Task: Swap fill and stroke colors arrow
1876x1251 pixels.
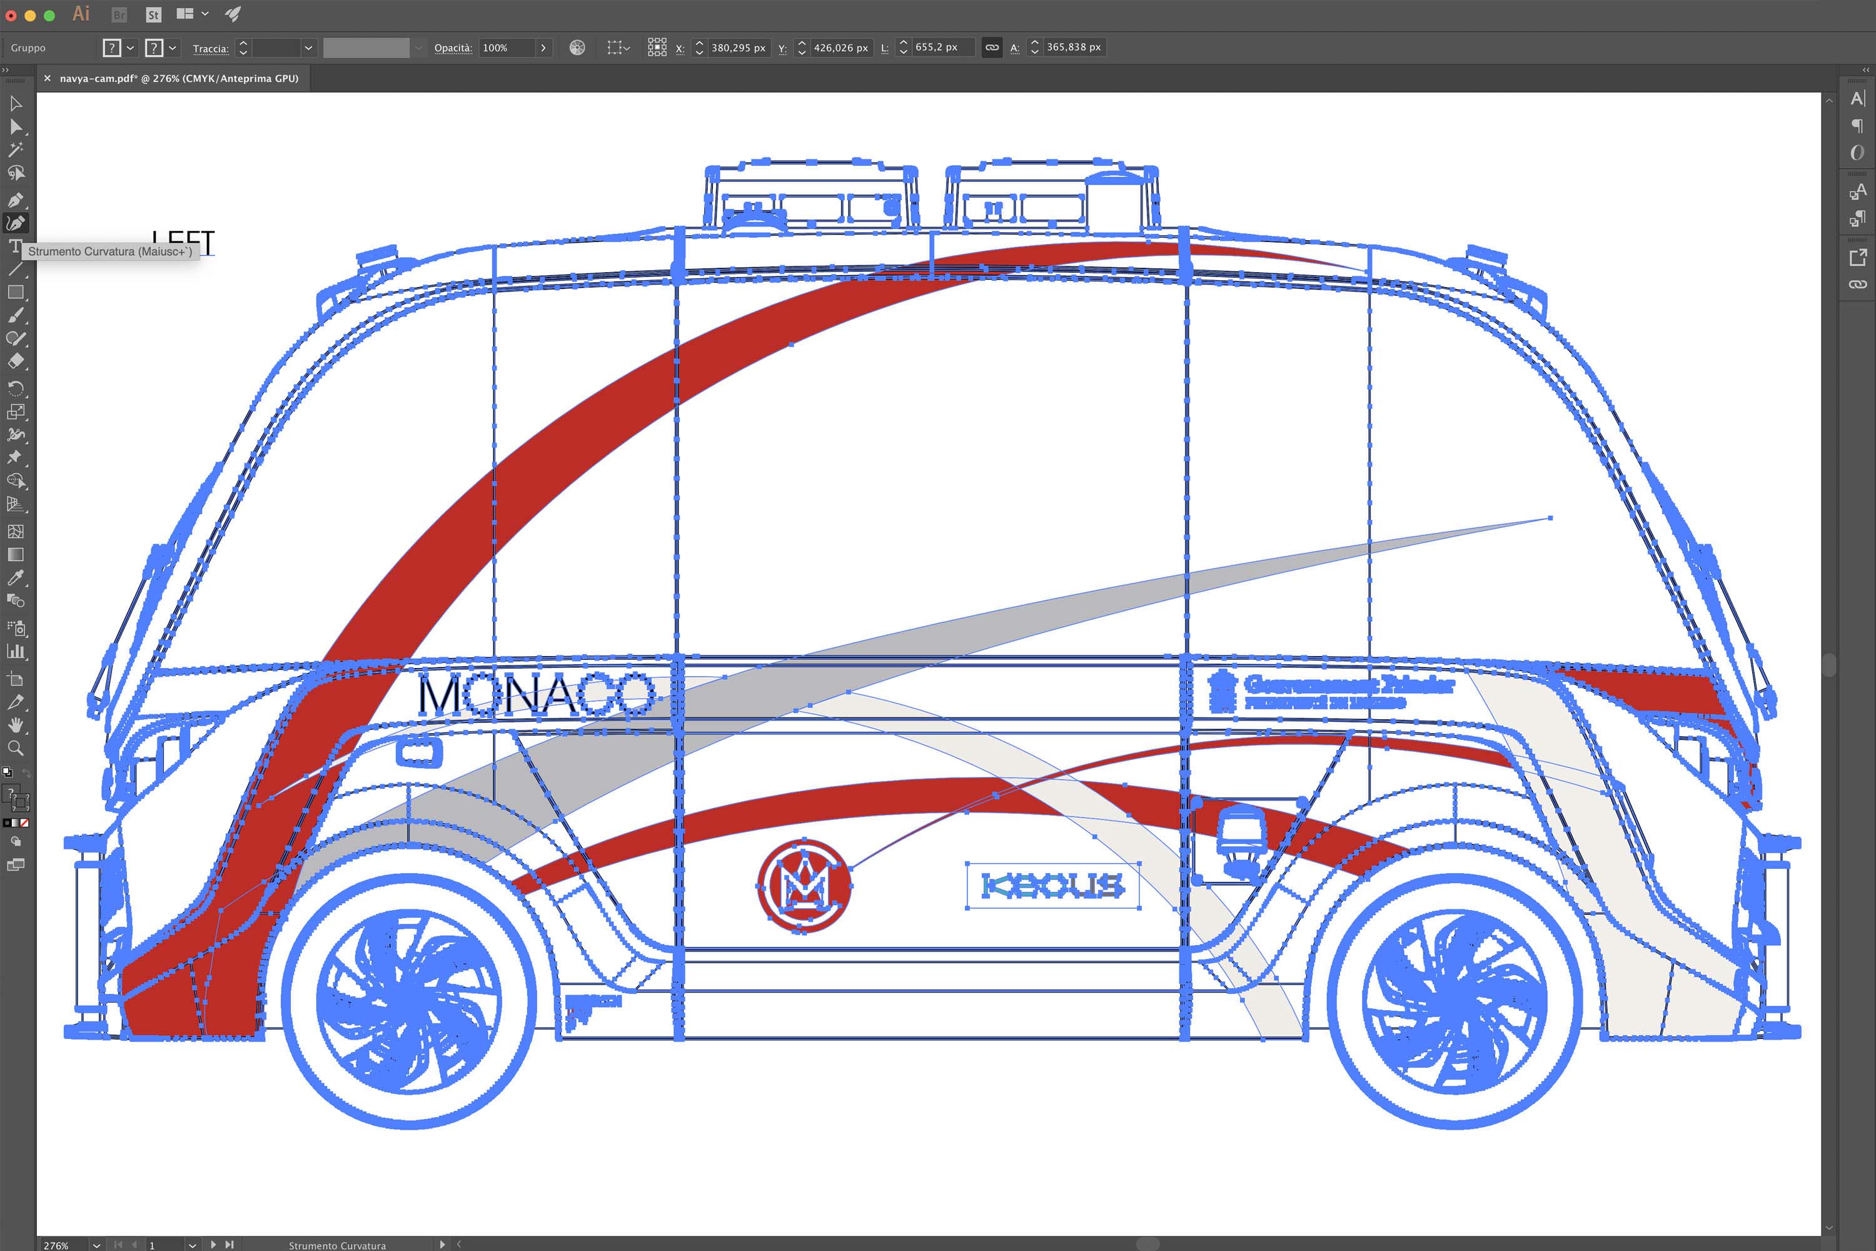Action: (26, 773)
